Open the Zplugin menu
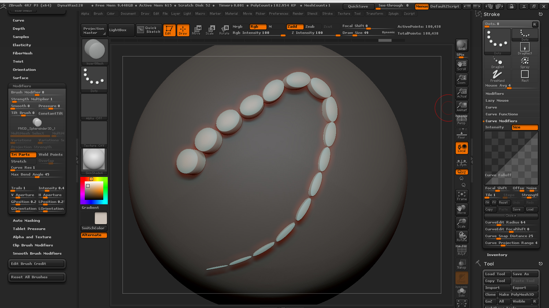 coord(394,14)
